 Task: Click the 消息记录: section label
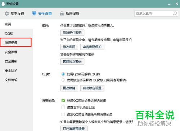pyautogui.click(x=48, y=100)
